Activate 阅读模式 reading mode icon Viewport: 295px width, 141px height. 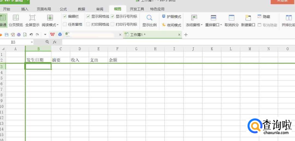[x=50, y=18]
